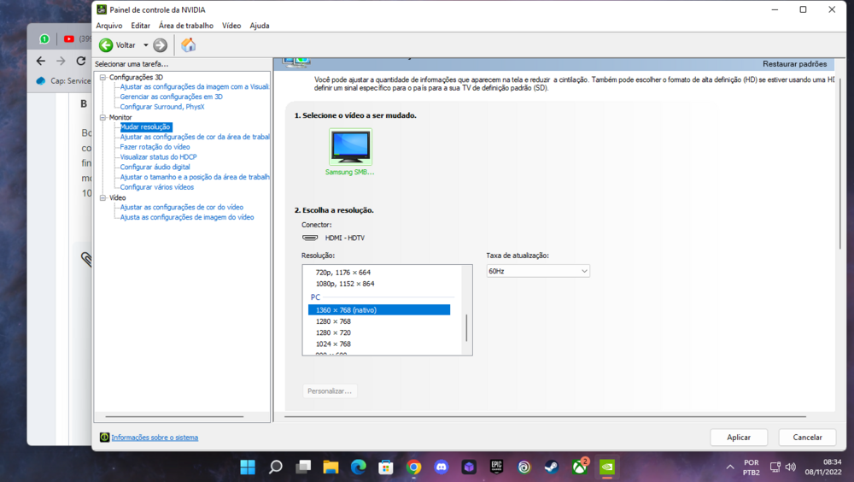Open Gerenciar as configurações em 3D
Viewport: 854px width, 482px height.
[x=171, y=97]
